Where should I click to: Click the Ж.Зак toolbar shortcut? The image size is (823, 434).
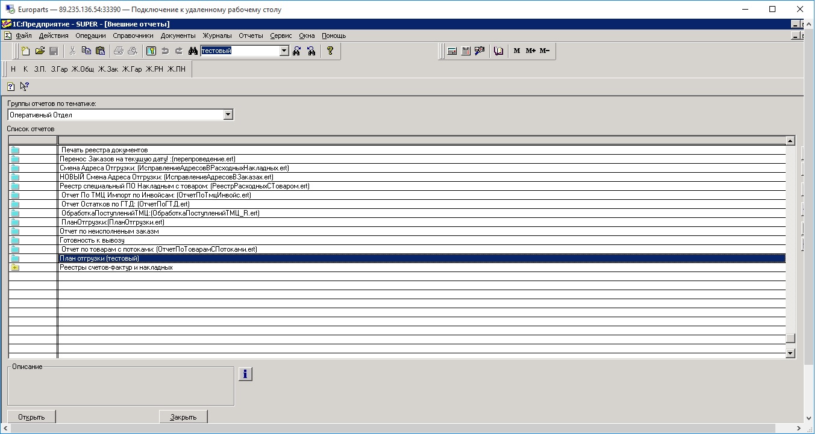pos(108,69)
